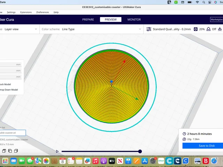This screenshot has width=223, height=167.
Task: Open Music from the dock
Action: (x=95, y=161)
